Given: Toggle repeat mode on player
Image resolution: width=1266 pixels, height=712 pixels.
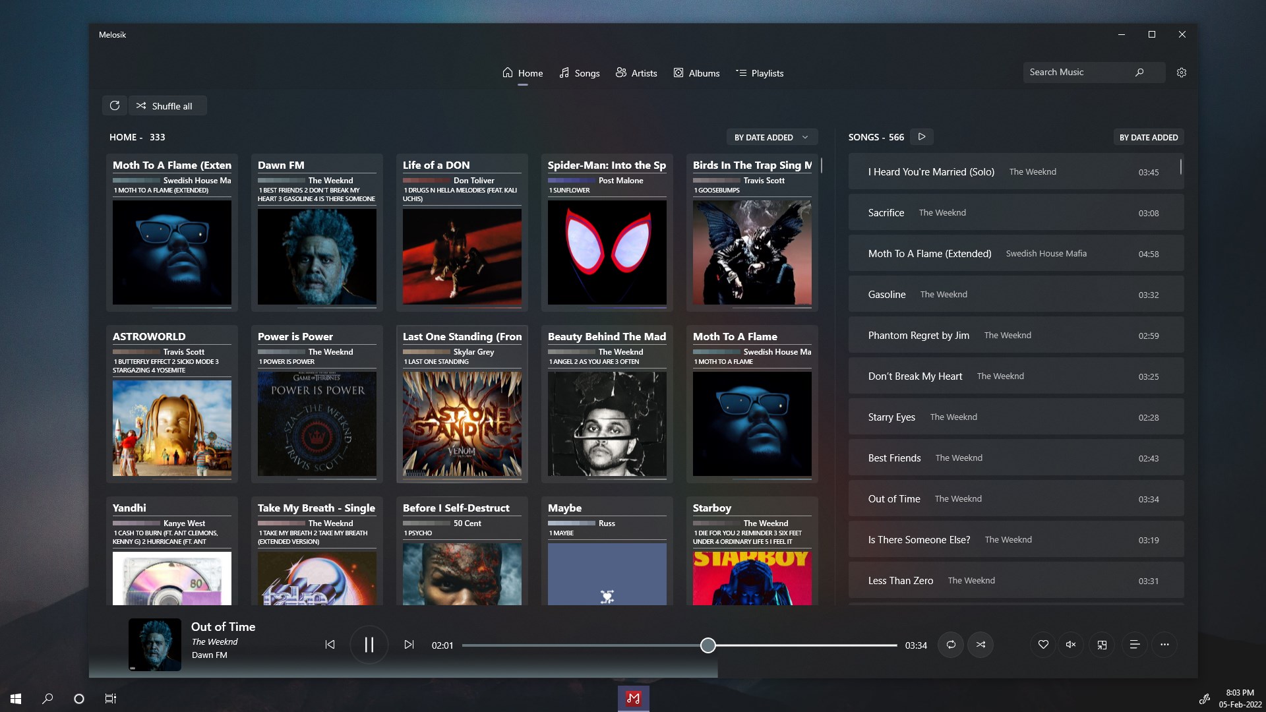Looking at the screenshot, I should pos(951,645).
